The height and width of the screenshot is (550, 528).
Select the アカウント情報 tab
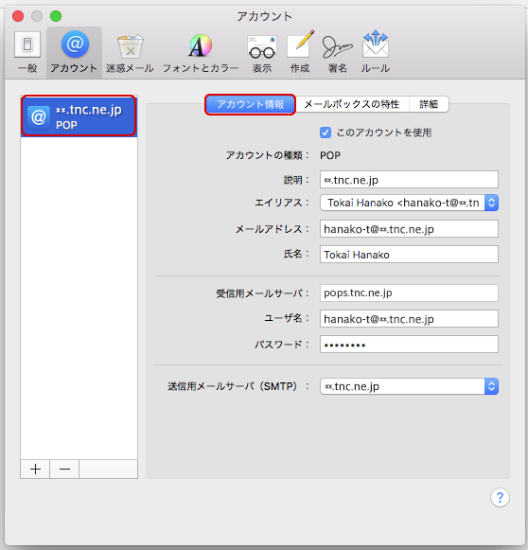250,104
